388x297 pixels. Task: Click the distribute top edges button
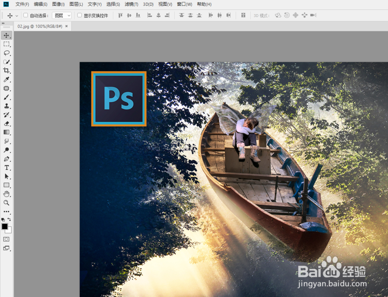[x=181, y=16]
